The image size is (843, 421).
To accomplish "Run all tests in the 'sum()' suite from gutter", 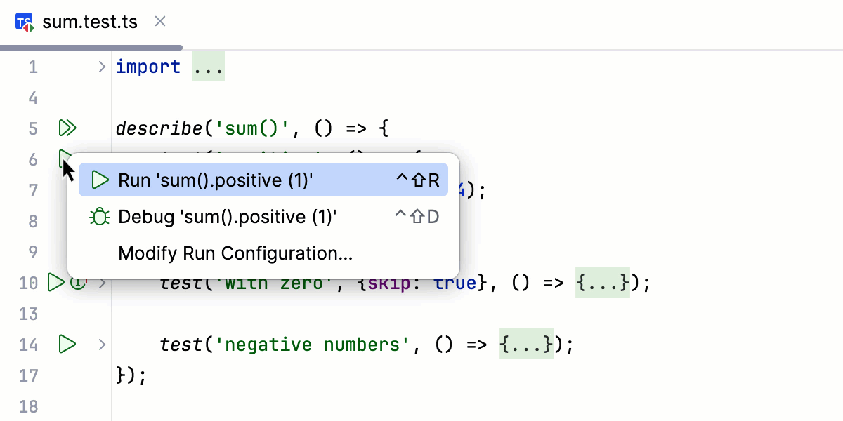I will pyautogui.click(x=67, y=128).
